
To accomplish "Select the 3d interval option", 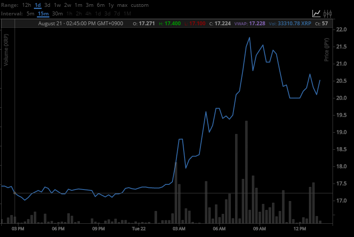I will pyautogui.click(x=107, y=14).
